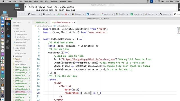Open Run and Debug view

pos(8,41)
